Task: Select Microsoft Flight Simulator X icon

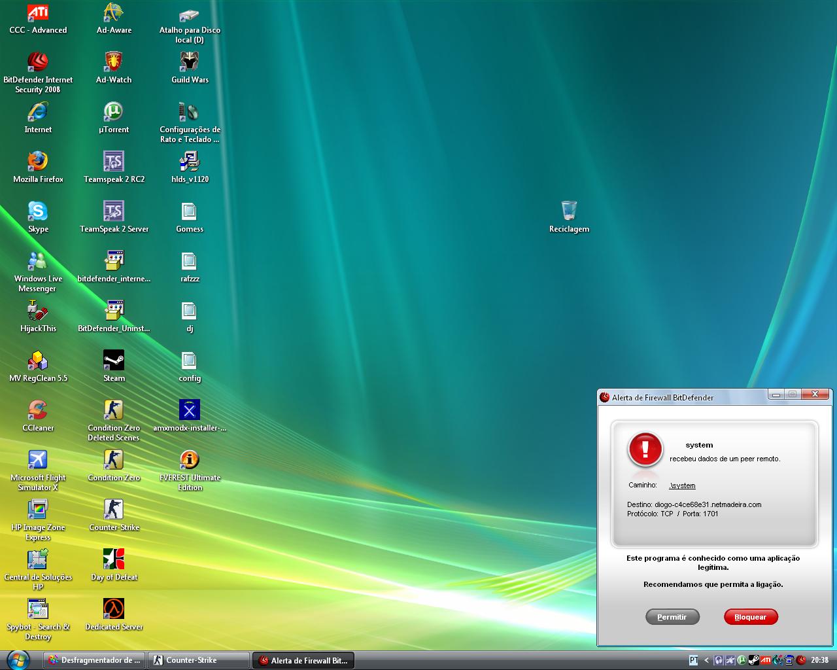Action: pyautogui.click(x=38, y=471)
